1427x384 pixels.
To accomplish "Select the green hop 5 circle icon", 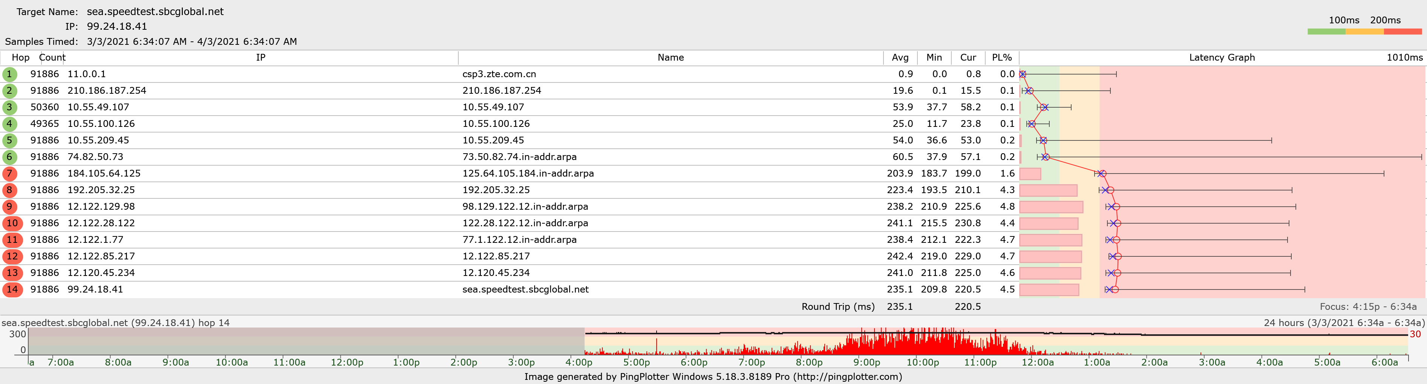I will [9, 140].
